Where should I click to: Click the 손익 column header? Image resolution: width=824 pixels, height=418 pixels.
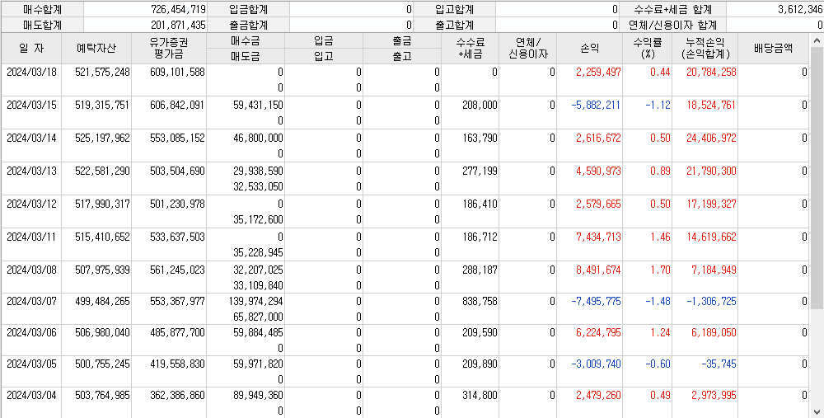pos(590,49)
